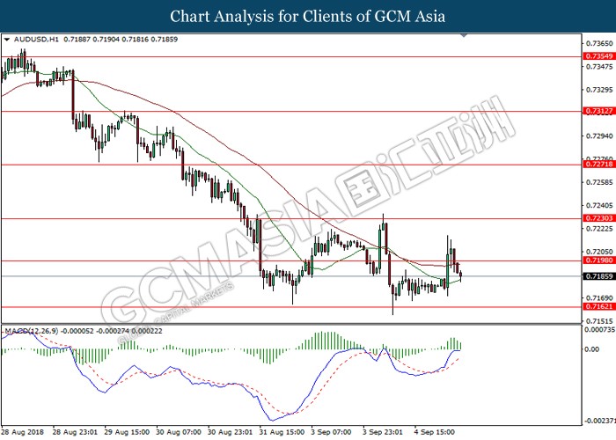Click the 0.73650 price scale value
Screen dimensions: 616x440
click(599, 43)
